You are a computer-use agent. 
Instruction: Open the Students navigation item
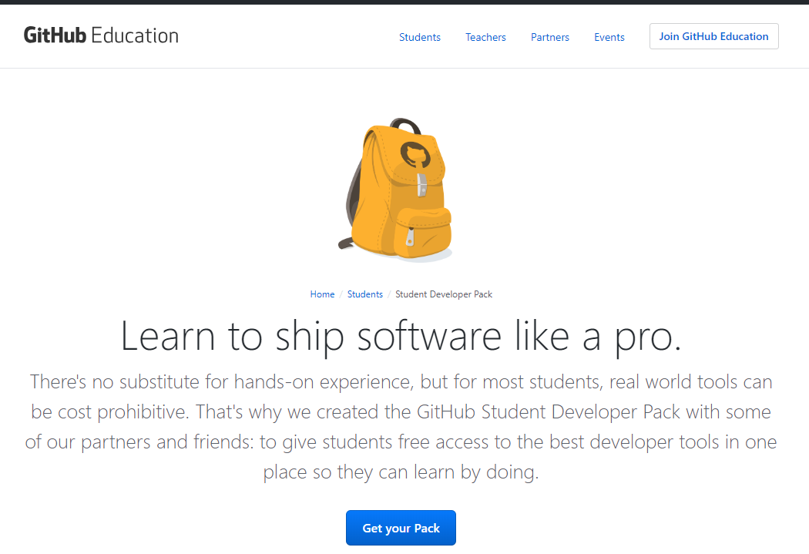point(420,37)
